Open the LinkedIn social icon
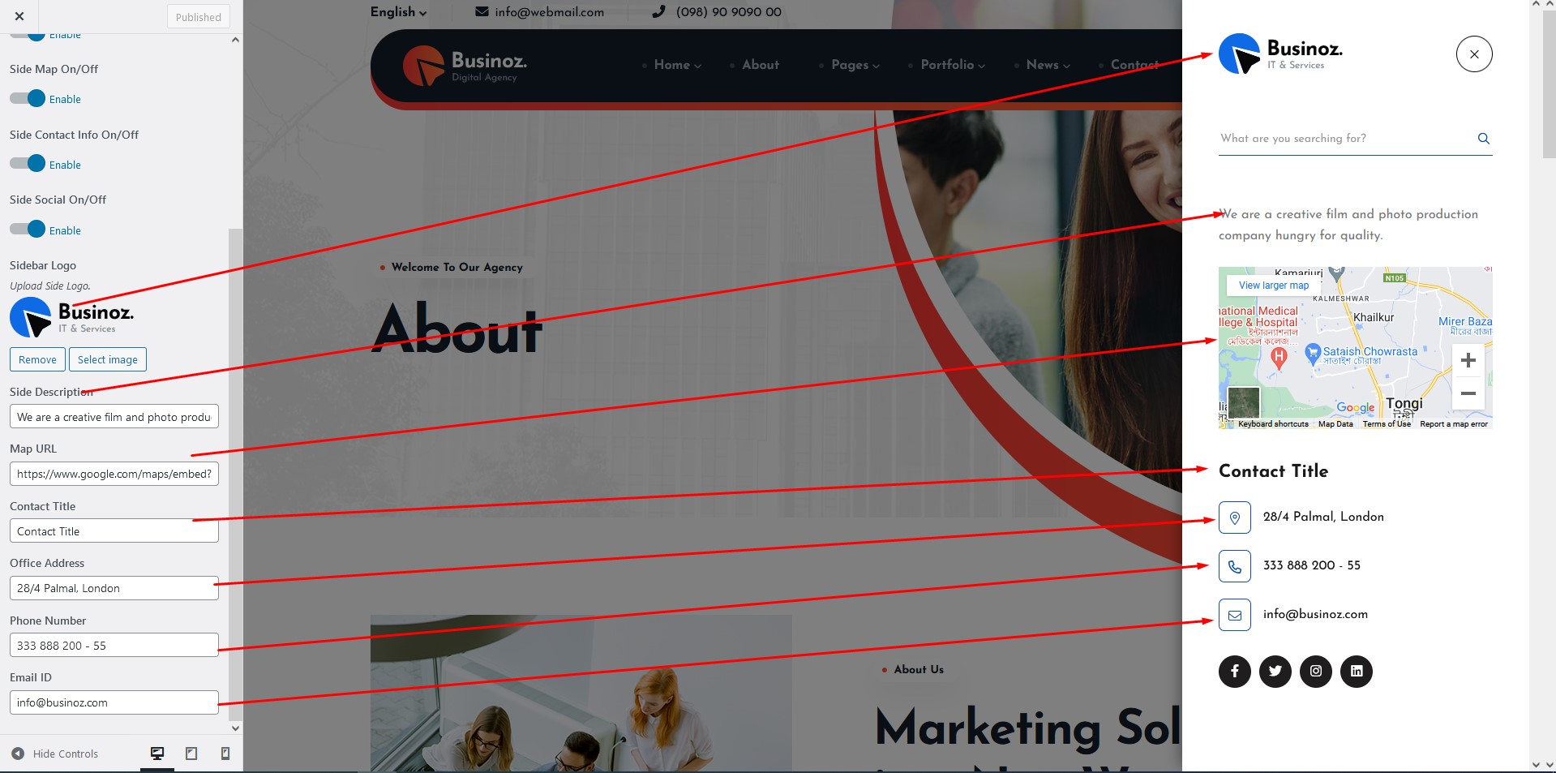This screenshot has width=1556, height=773. coord(1356,671)
